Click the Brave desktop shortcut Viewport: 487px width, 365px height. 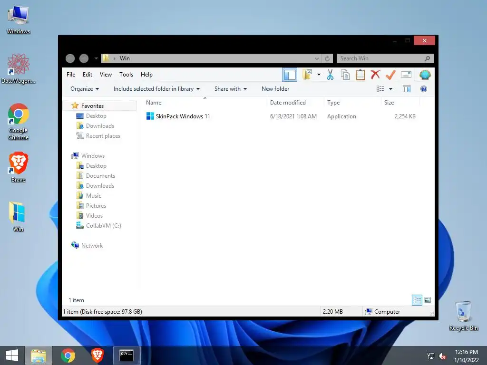tap(19, 167)
